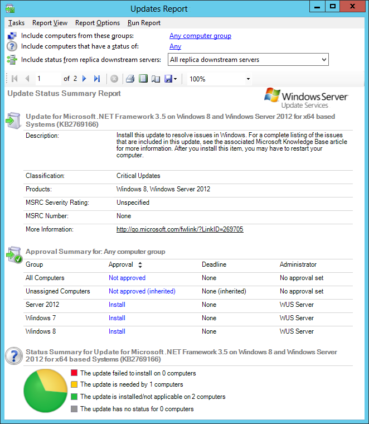
Task: Jump to last report page
Action: [x=96, y=79]
